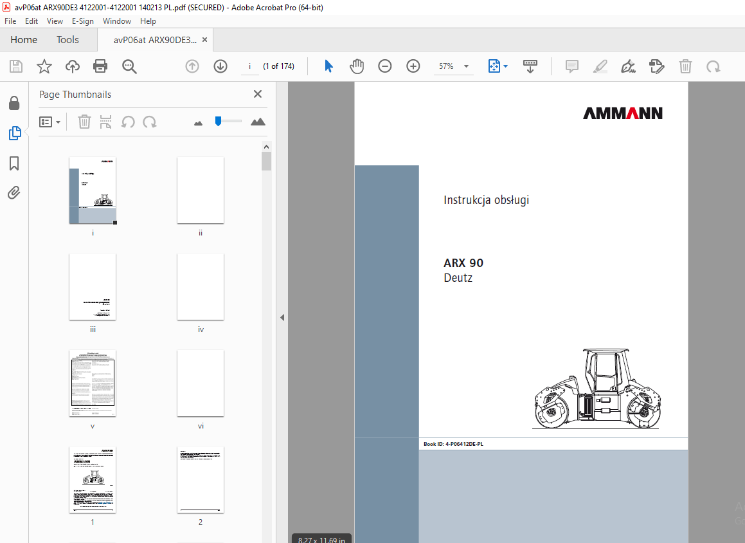Select the Highlight text tool
Screen dimensions: 745x543
(600, 66)
